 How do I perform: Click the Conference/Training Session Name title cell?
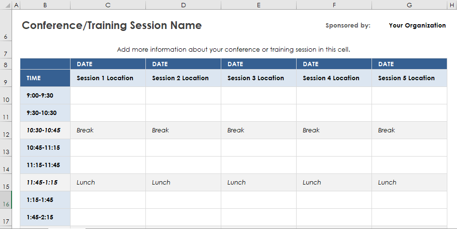coord(112,25)
